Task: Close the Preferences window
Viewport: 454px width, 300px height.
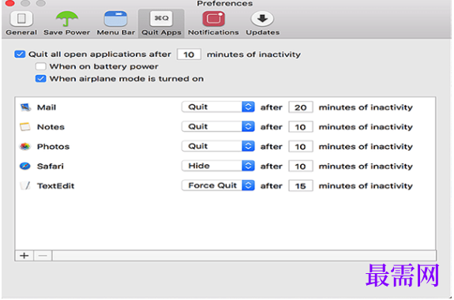Action: click(x=9, y=3)
